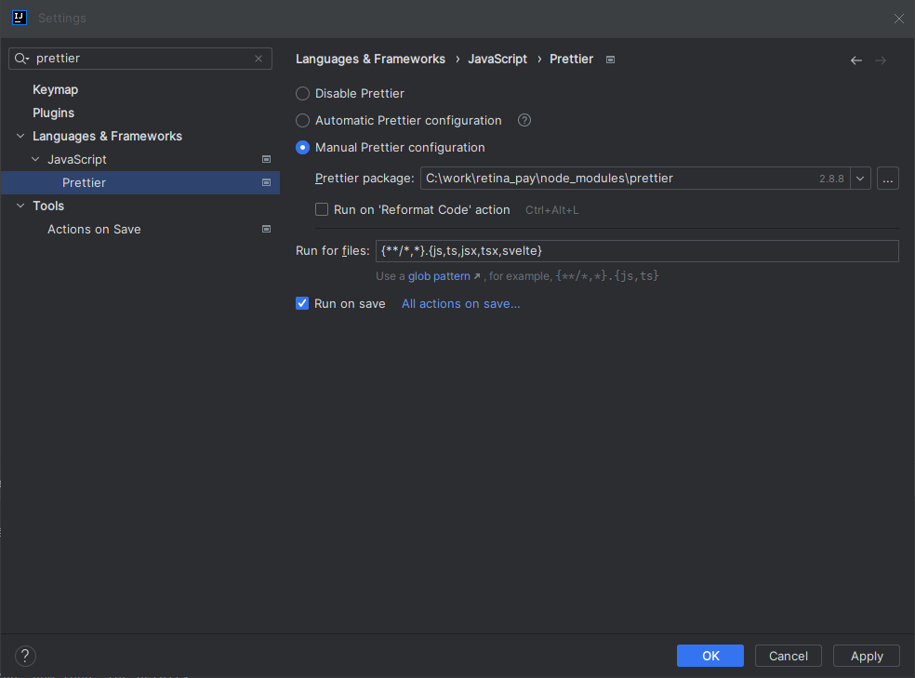This screenshot has width=915, height=678.
Task: Open Plugins settings page
Action: (54, 113)
